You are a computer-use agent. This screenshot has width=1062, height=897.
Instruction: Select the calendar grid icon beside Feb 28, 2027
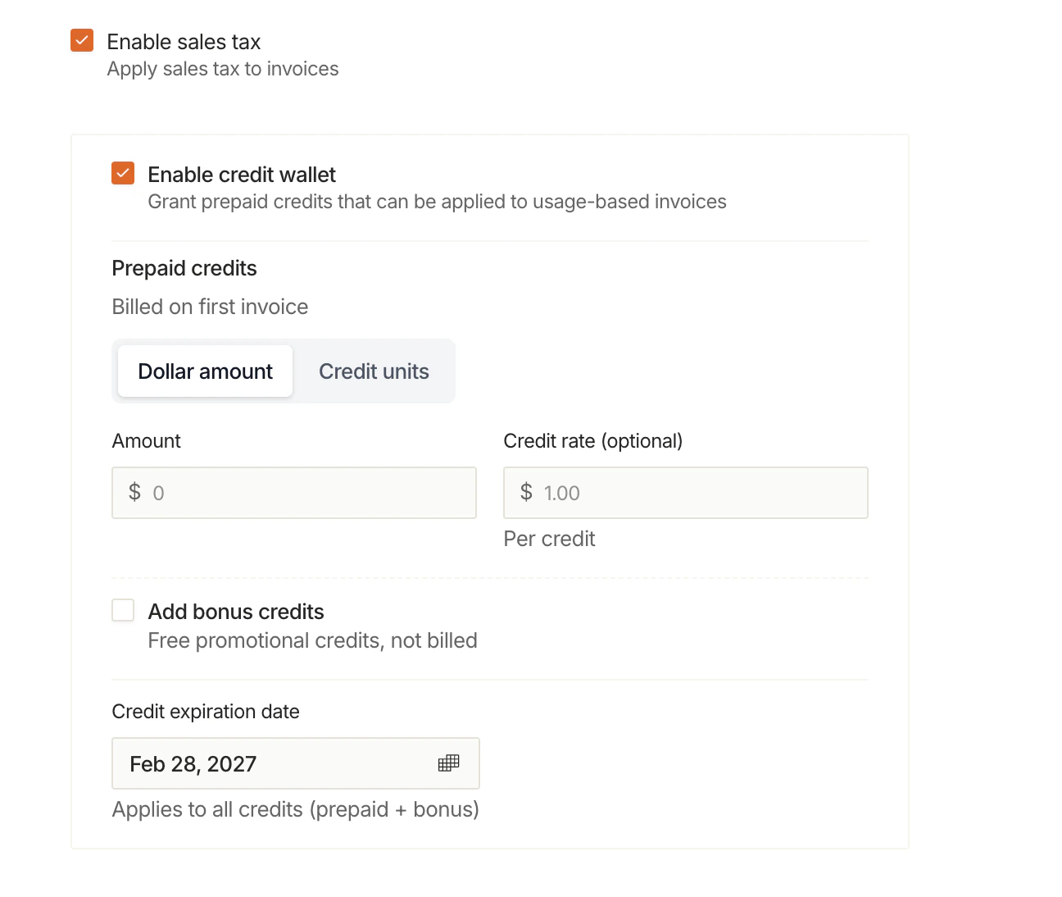click(448, 763)
